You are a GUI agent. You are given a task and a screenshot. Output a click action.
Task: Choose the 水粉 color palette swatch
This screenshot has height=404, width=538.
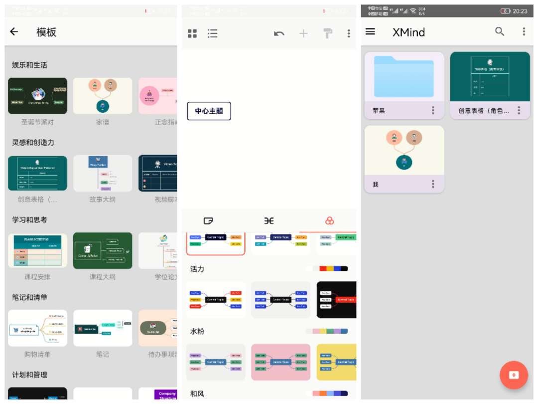coord(327,331)
